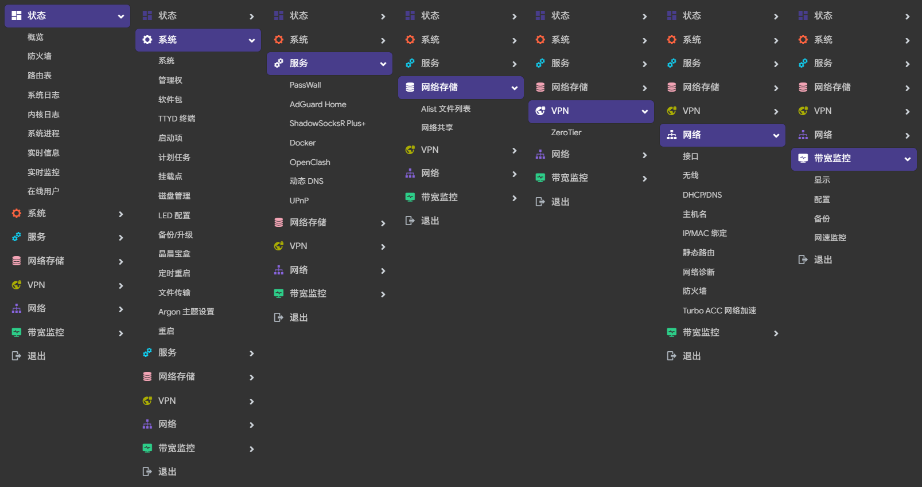Select the Docker entry under 服务
The height and width of the screenshot is (487, 922).
302,143
